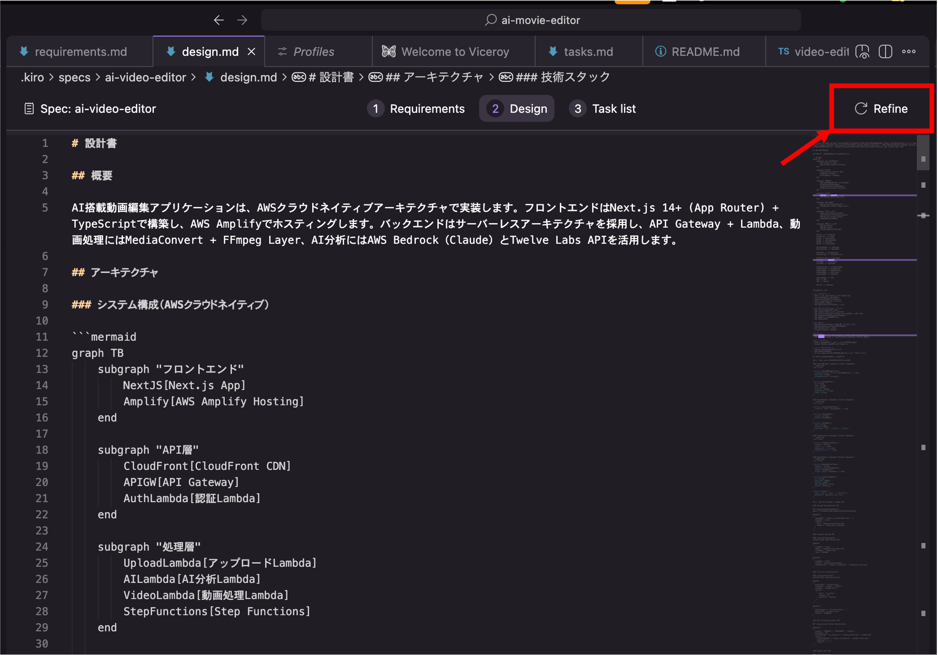The width and height of the screenshot is (938, 655).
Task: Close the design.md tab
Action: click(252, 51)
